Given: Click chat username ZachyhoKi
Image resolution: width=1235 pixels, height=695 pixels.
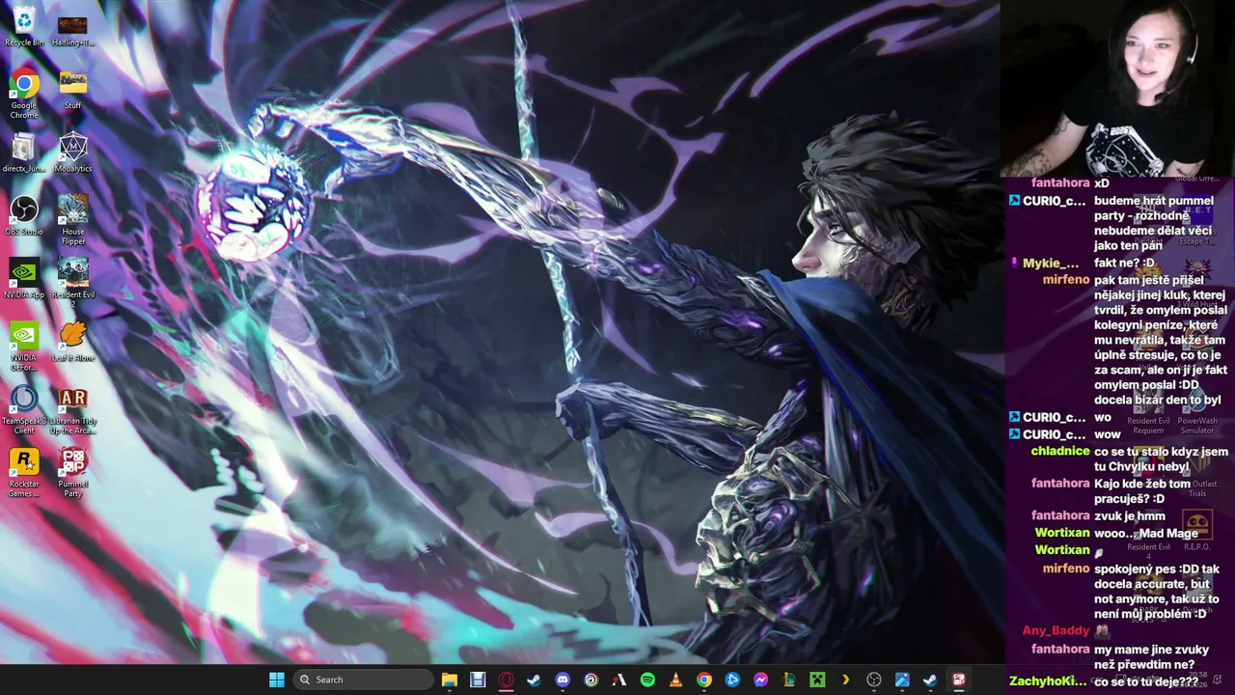Looking at the screenshot, I should coord(1050,681).
